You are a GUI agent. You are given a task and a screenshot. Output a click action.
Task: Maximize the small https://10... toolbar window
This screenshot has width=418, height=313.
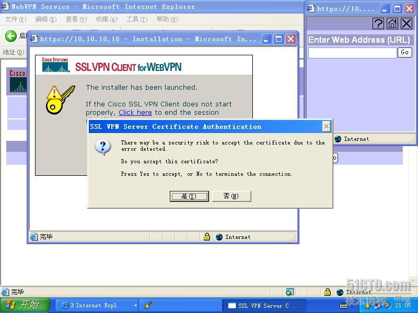[397, 9]
